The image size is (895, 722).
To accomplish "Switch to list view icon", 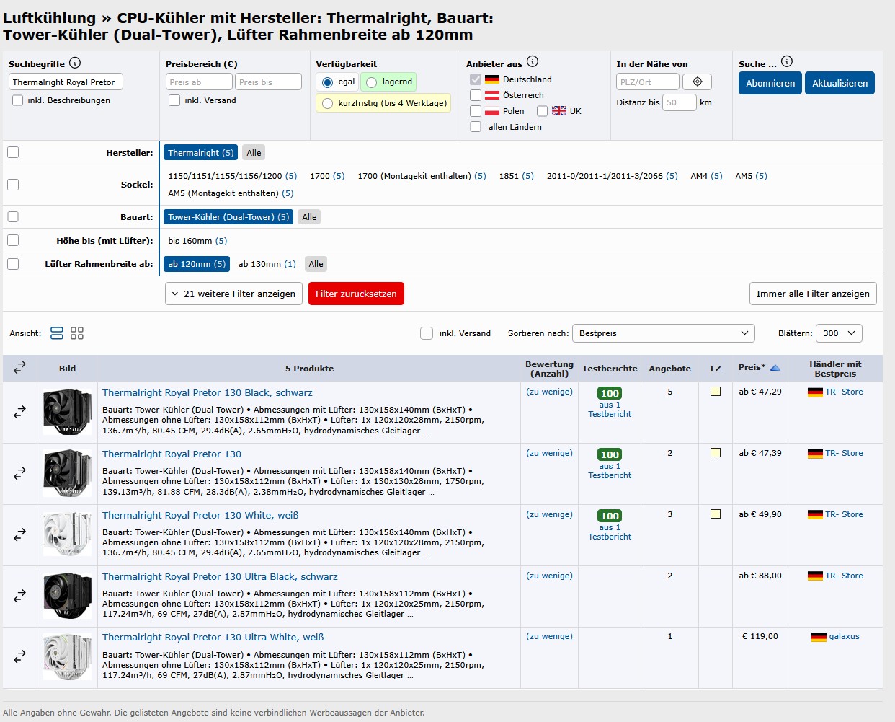I will (57, 333).
